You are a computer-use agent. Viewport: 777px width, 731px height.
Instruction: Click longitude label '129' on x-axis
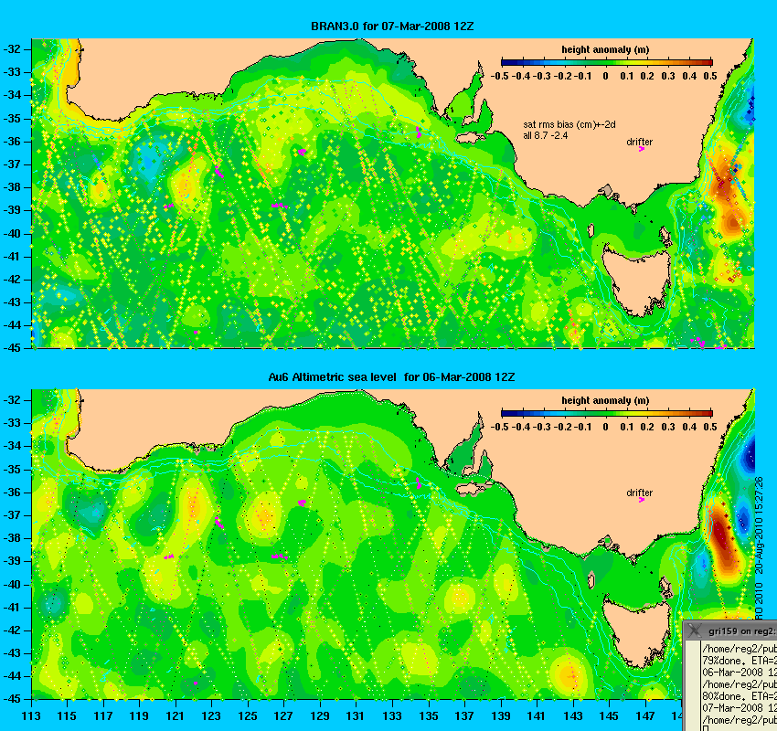coord(320,716)
